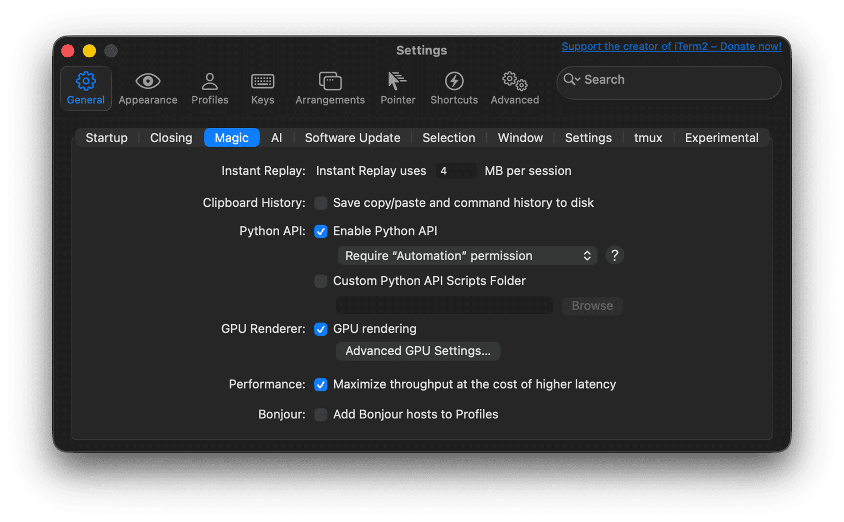Disable the Enable Python API checkbox
This screenshot has width=844, height=522.
(x=321, y=231)
